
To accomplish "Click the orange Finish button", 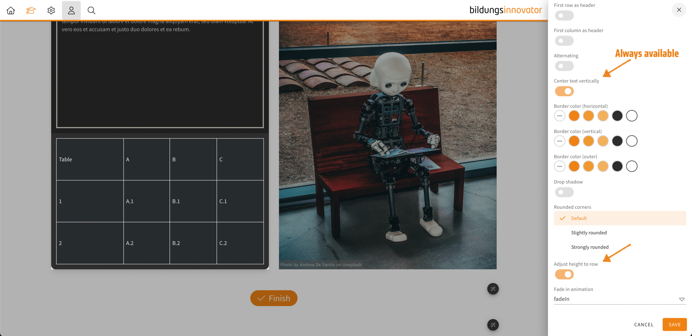I will point(274,298).
